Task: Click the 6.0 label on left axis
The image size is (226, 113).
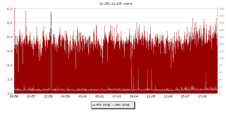Action: click(x=10, y=9)
